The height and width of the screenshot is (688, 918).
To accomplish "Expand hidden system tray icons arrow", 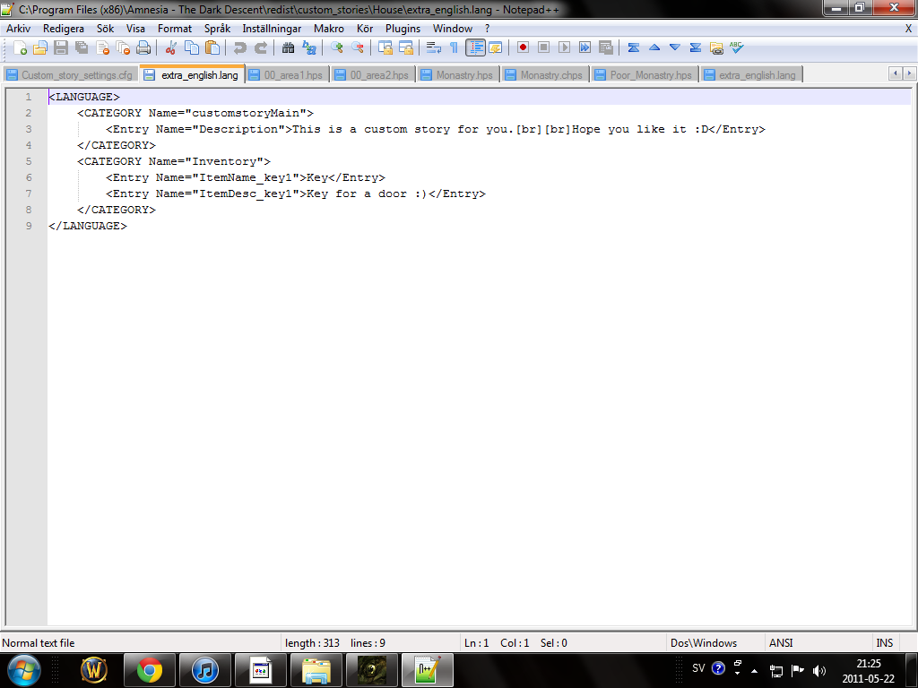I will tap(755, 670).
